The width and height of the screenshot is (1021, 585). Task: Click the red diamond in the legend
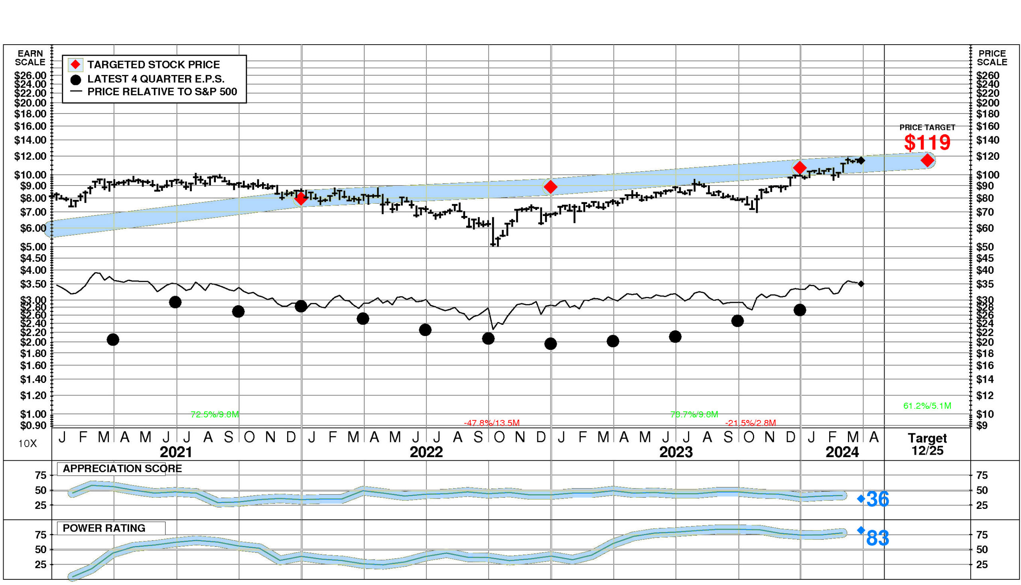(75, 65)
